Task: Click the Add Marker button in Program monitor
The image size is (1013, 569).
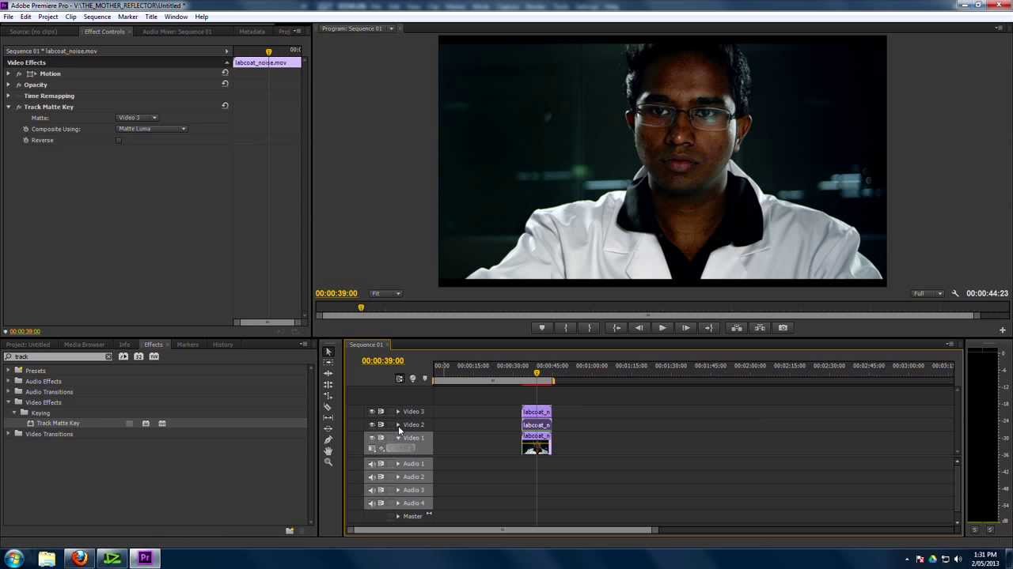Action: click(x=542, y=328)
